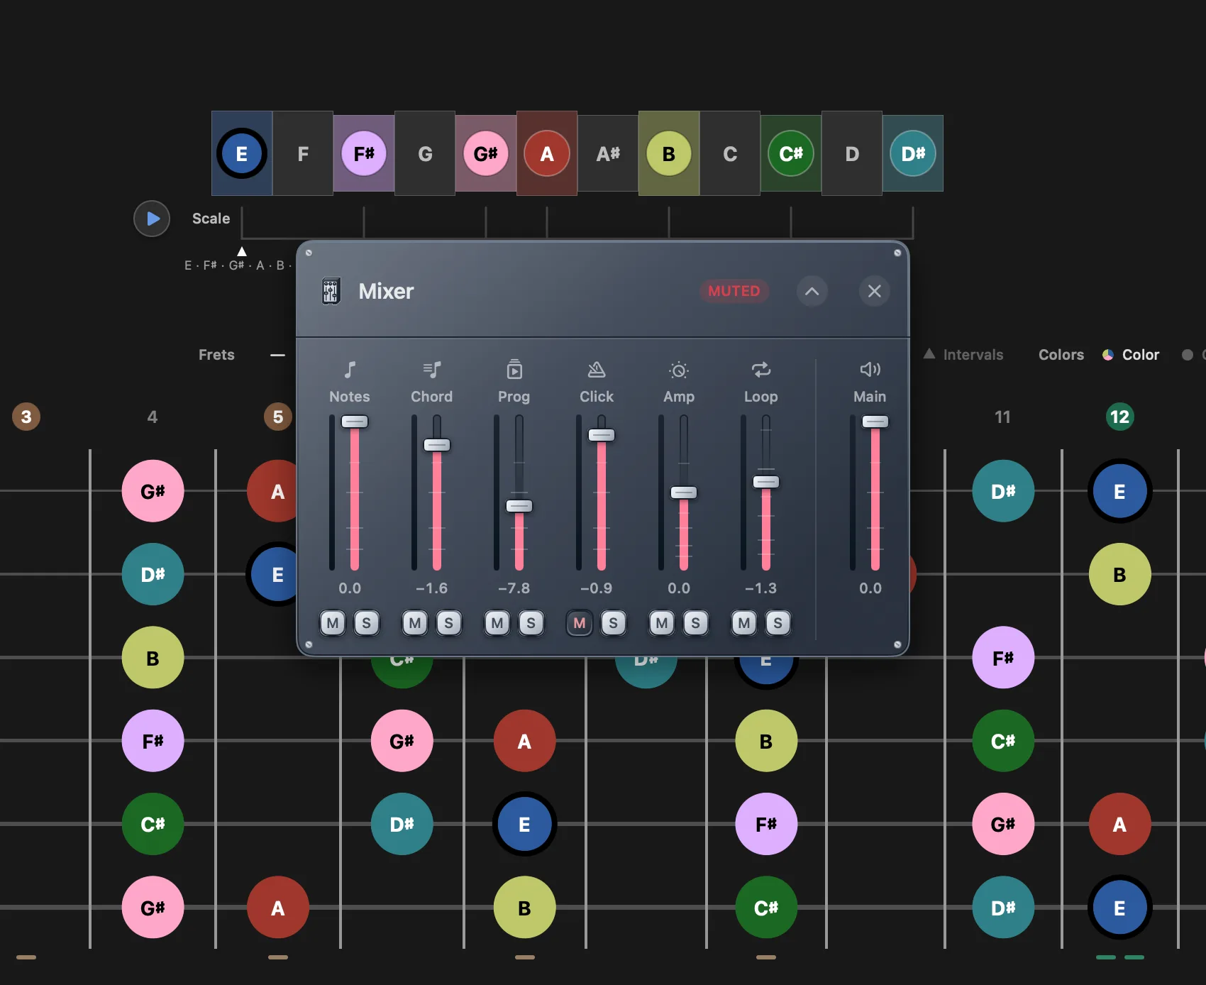Select the F# note tile

(x=364, y=153)
